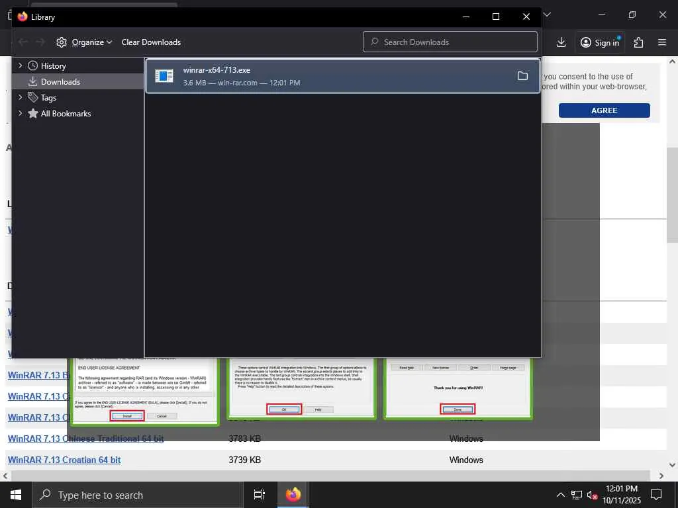This screenshot has width=678, height=508.
Task: Click the thumbnail with Done button
Action: (x=458, y=388)
